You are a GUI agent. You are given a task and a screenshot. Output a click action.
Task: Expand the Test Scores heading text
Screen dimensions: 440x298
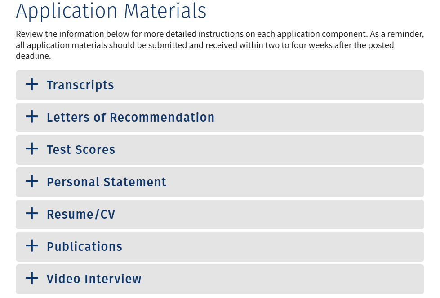[x=81, y=150]
